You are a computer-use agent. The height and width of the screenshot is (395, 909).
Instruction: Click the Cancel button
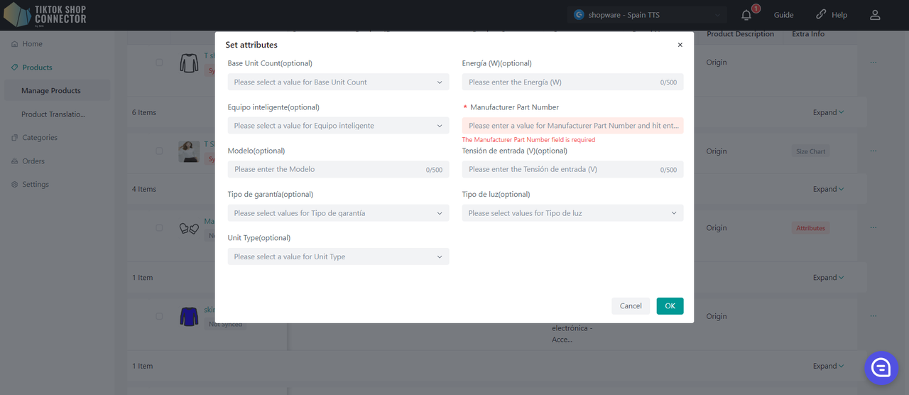630,305
